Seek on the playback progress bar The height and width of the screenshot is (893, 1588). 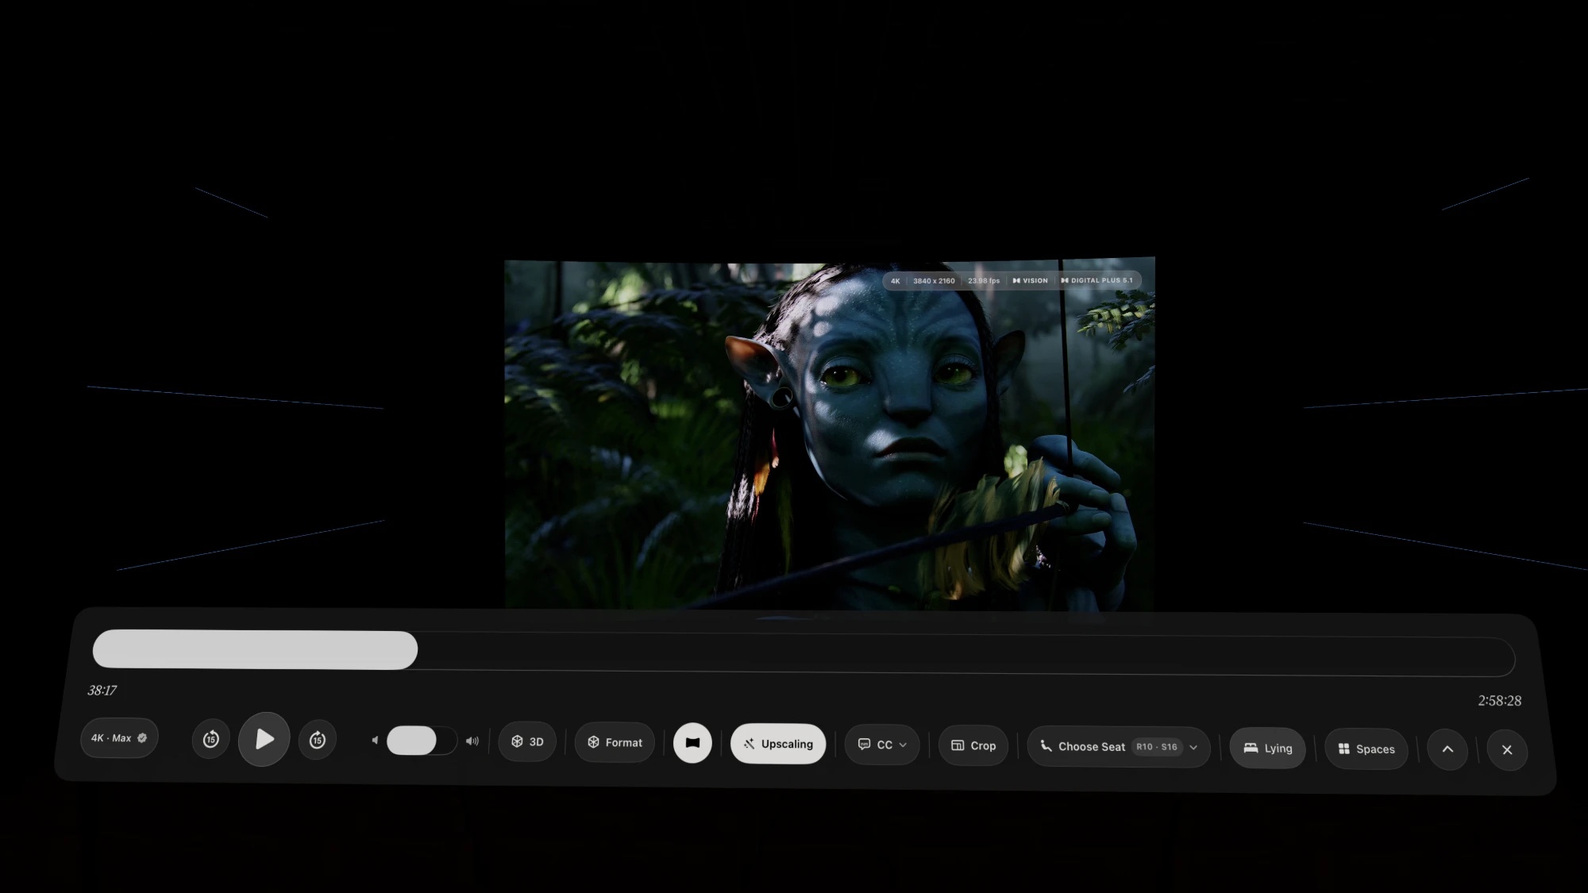[804, 653]
